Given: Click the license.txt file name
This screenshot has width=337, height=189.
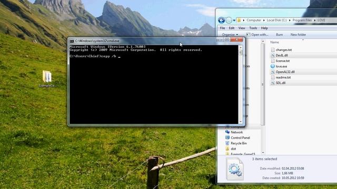Looking at the screenshot, I should [283, 61].
